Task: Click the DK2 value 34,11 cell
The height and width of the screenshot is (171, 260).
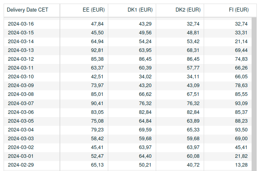Action: click(x=180, y=77)
